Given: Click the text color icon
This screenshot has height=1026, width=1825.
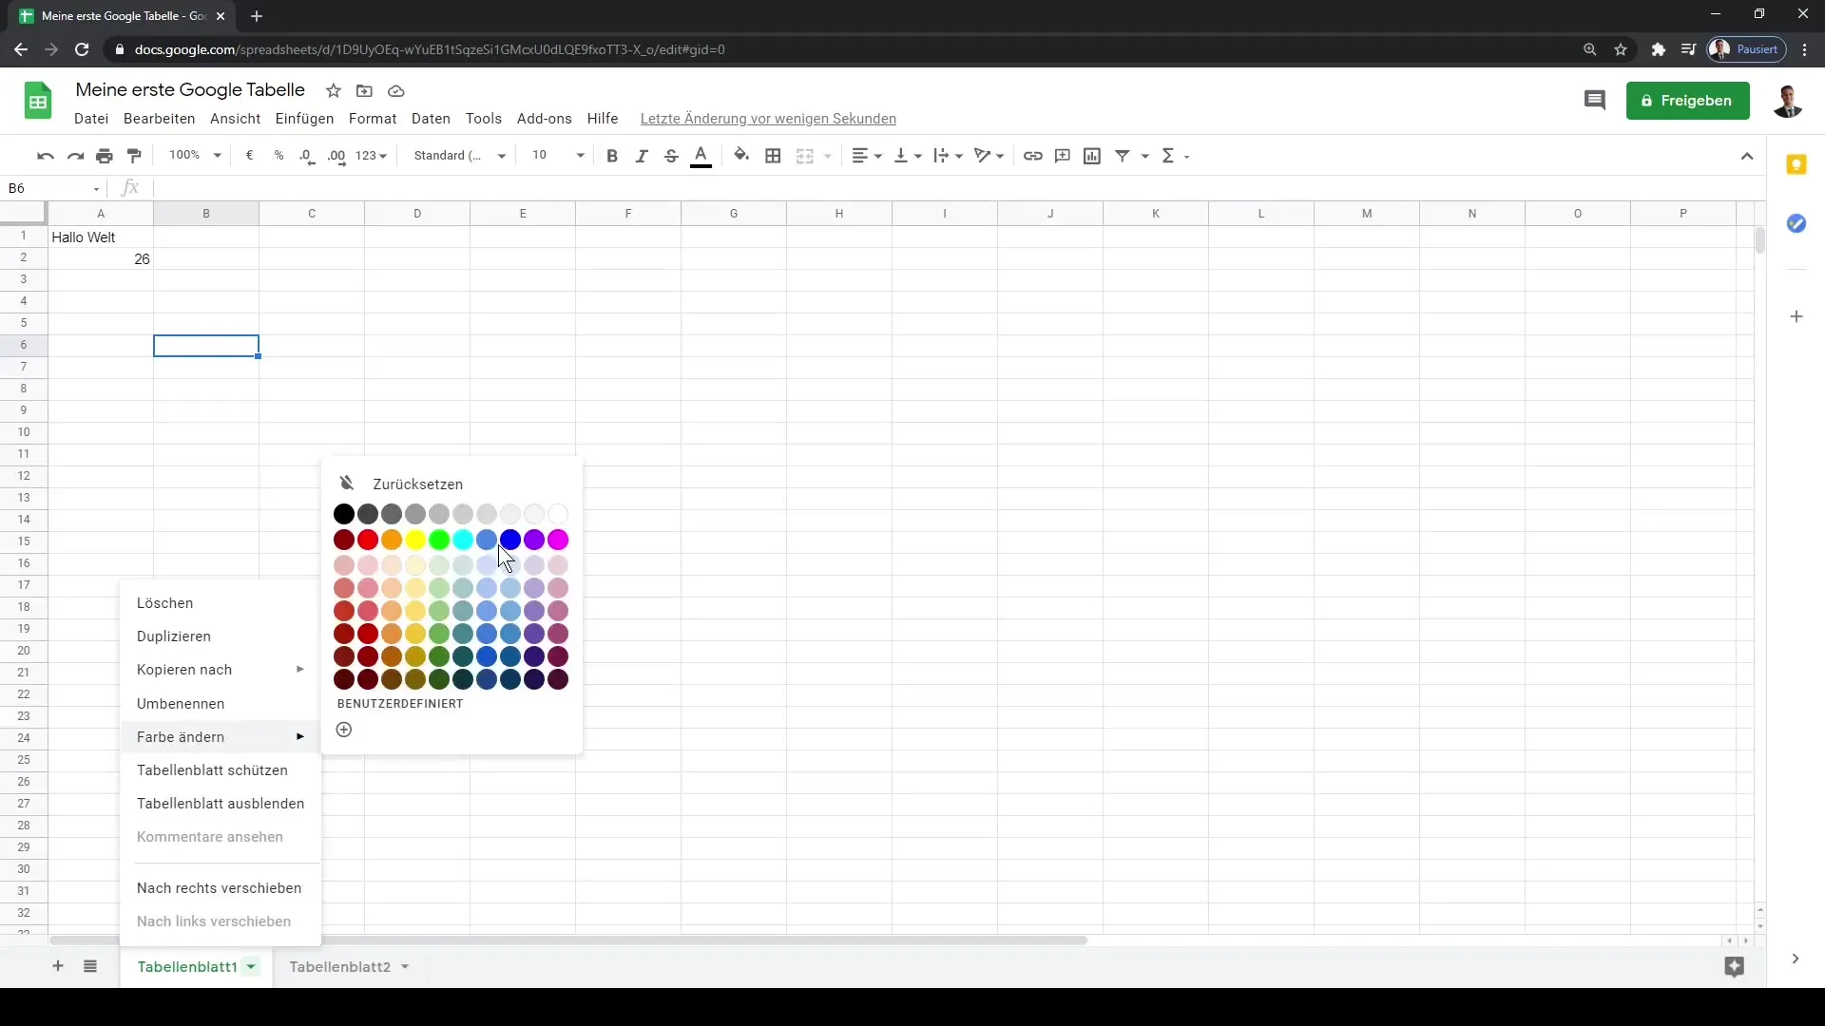Looking at the screenshot, I should pyautogui.click(x=701, y=156).
